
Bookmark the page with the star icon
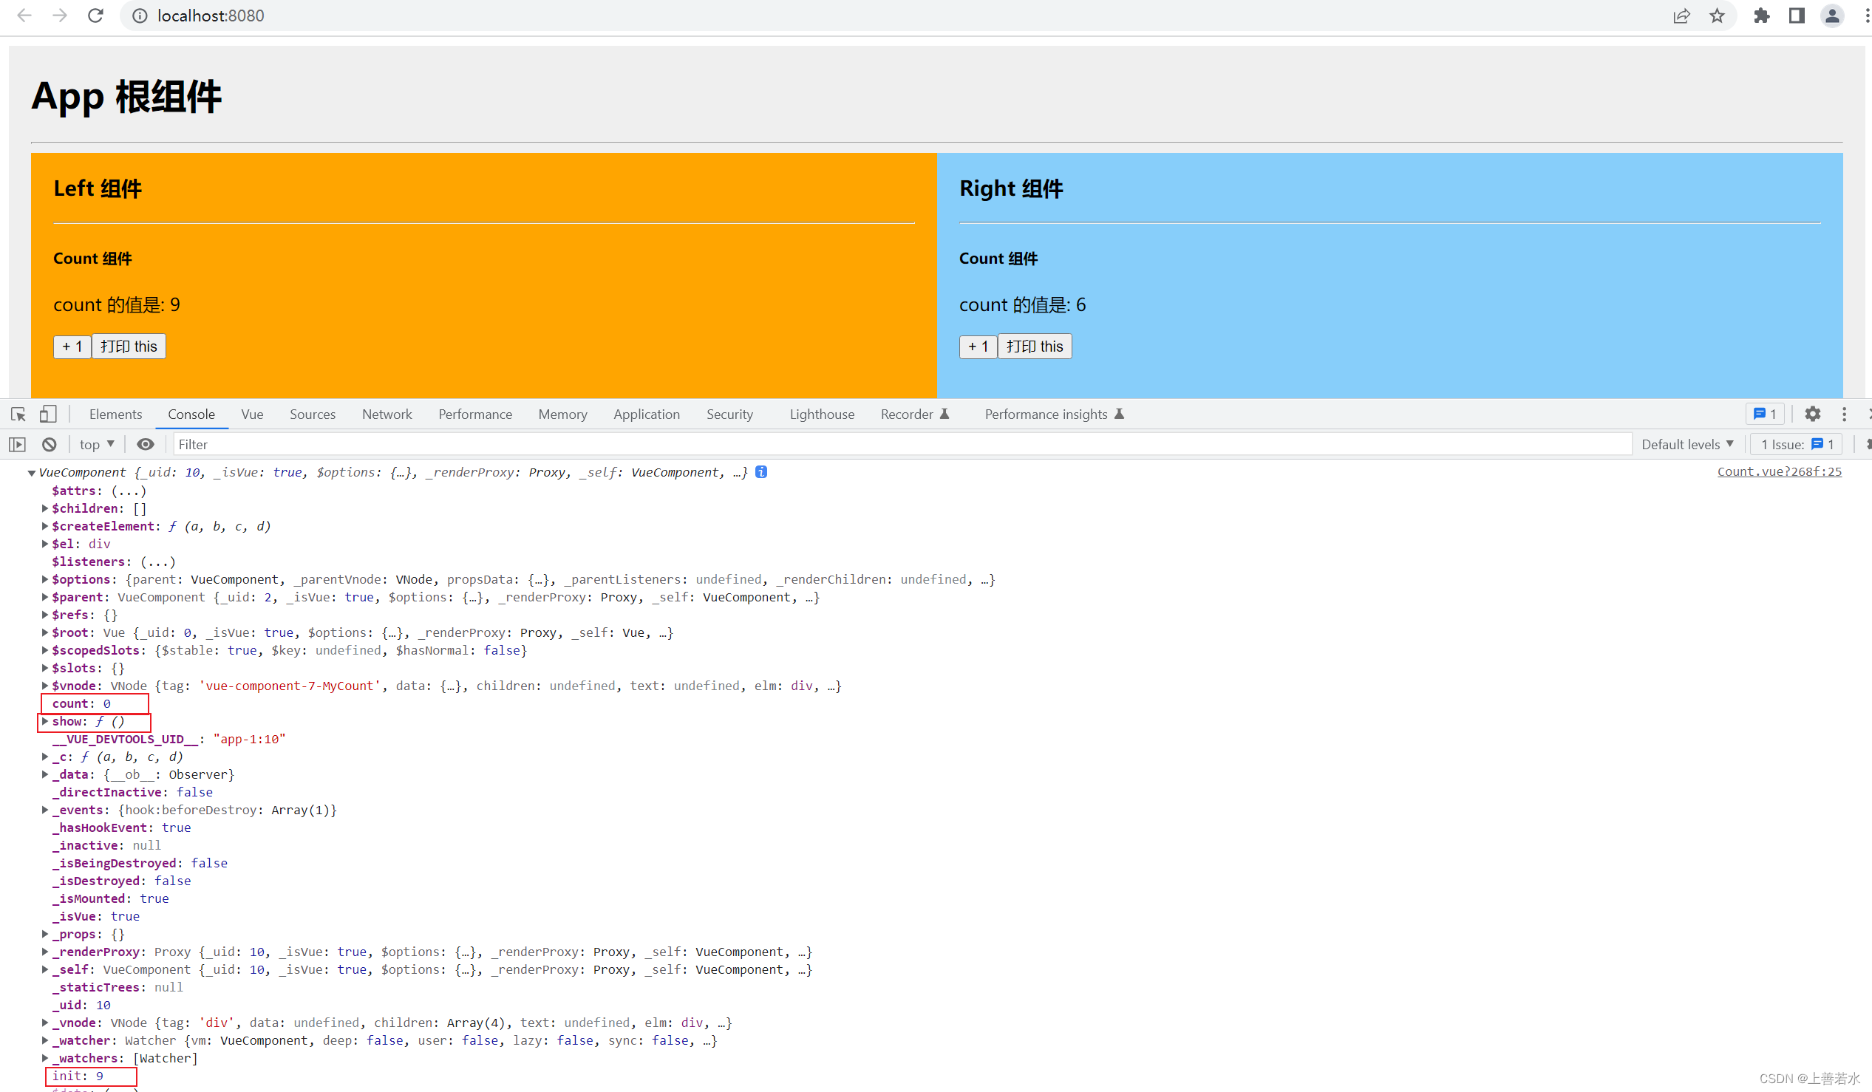1717,16
